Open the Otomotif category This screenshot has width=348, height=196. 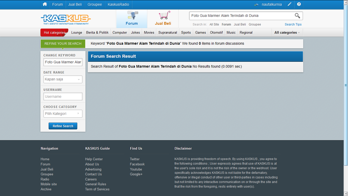click(216, 33)
